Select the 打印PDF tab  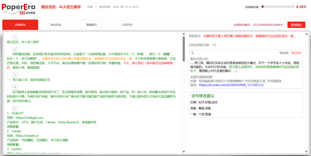click(127, 25)
